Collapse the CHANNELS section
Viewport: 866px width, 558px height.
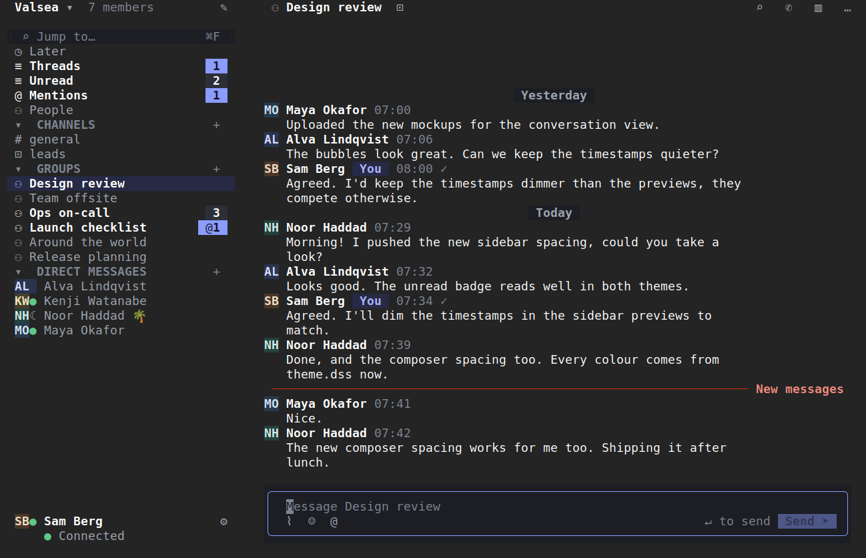click(x=18, y=125)
